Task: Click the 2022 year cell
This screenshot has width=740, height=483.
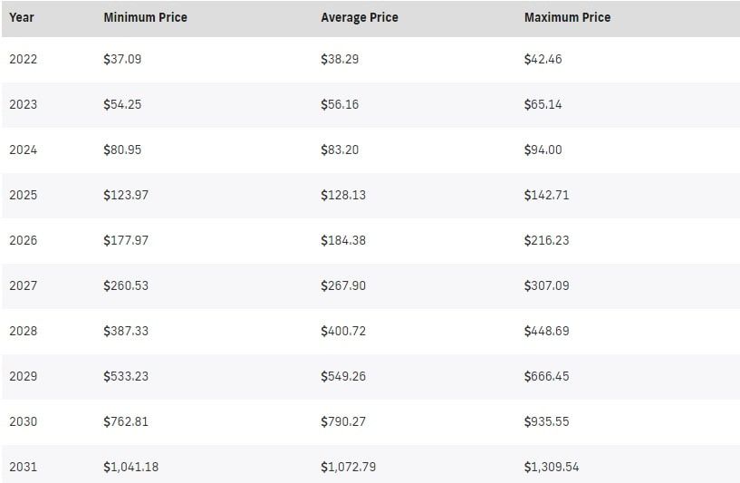Action: coord(24,59)
